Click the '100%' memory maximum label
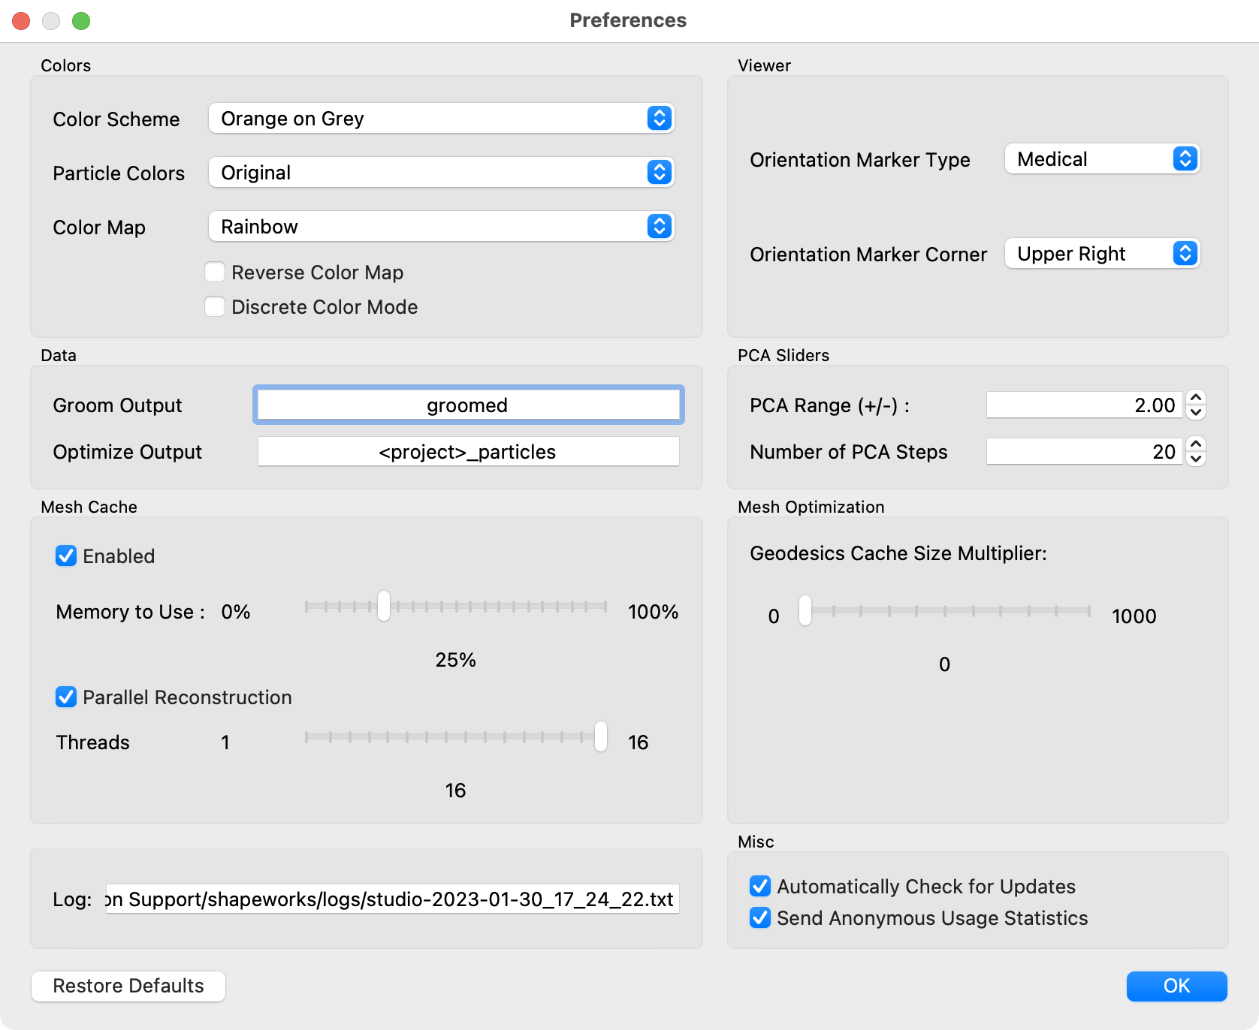Screen dimensions: 1259x1030 pyautogui.click(x=653, y=612)
